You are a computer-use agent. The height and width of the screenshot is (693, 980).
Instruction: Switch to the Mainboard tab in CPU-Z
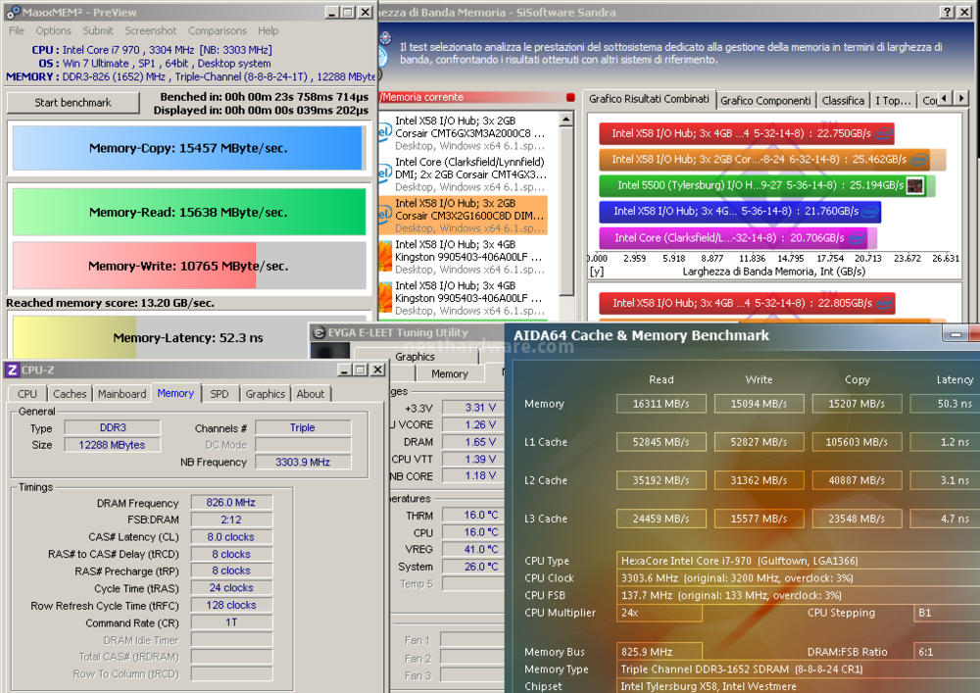(x=122, y=394)
